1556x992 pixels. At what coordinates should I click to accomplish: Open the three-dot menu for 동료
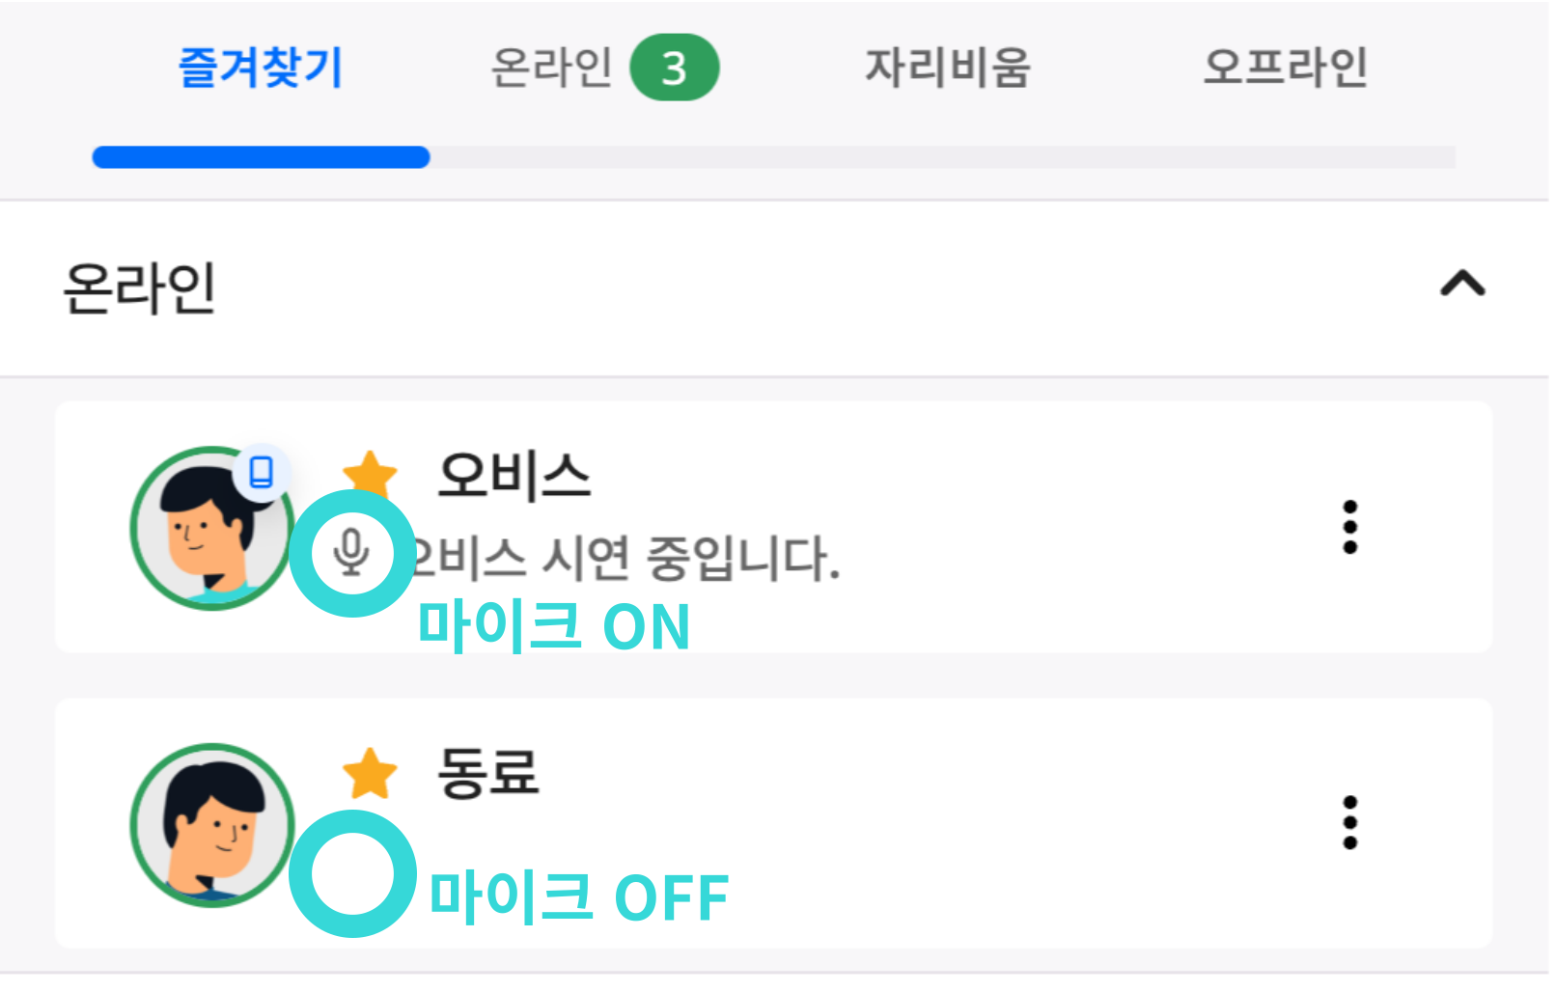[x=1349, y=823]
